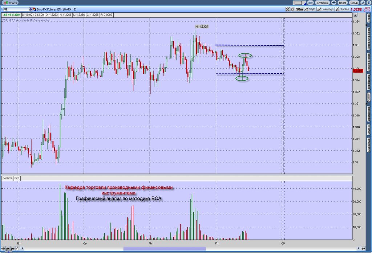The height and width of the screenshot is (253, 372).
Task: Click the 1.334 price axis label
Action: click(x=356, y=21)
